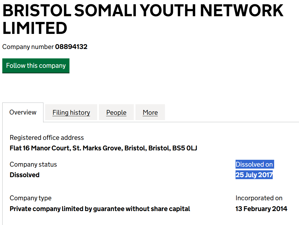Click the Private company limited by guarantee text
The image size is (299, 225).
[x=100, y=209]
